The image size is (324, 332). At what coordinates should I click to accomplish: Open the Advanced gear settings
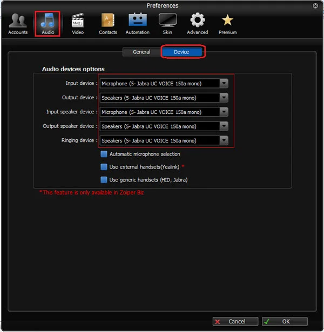click(x=198, y=24)
